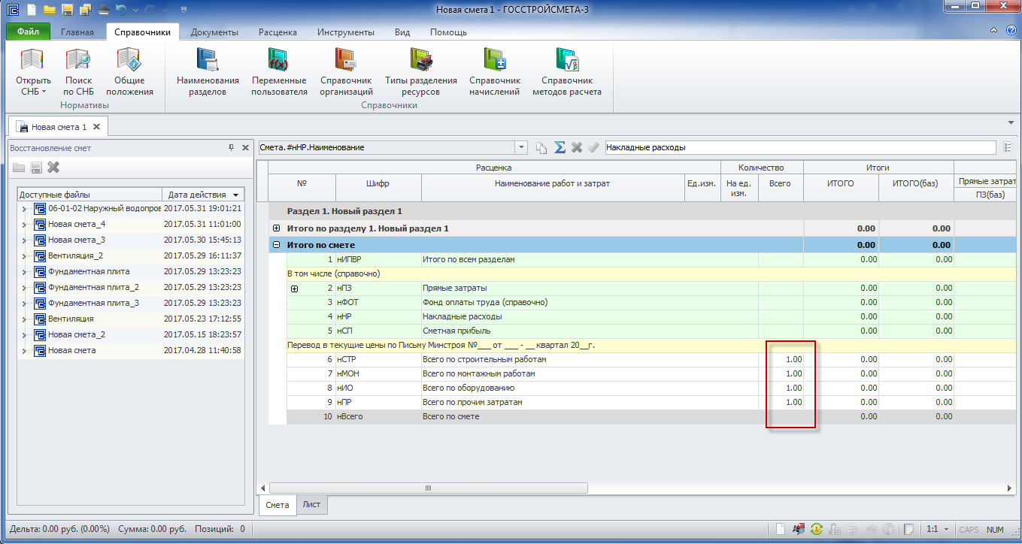Launch Поиск по СНБ search
1022x544 pixels.
[x=78, y=72]
